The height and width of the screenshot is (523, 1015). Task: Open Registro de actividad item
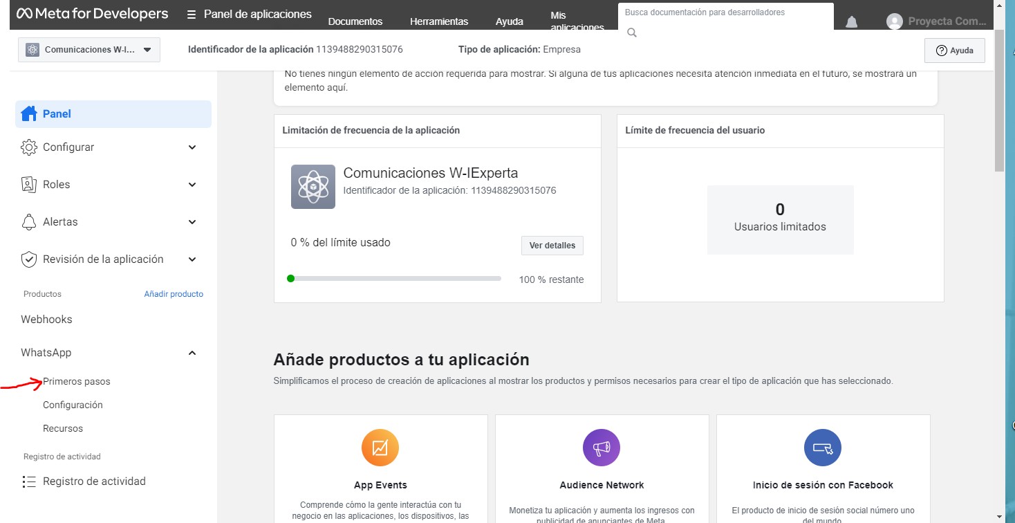pos(94,481)
